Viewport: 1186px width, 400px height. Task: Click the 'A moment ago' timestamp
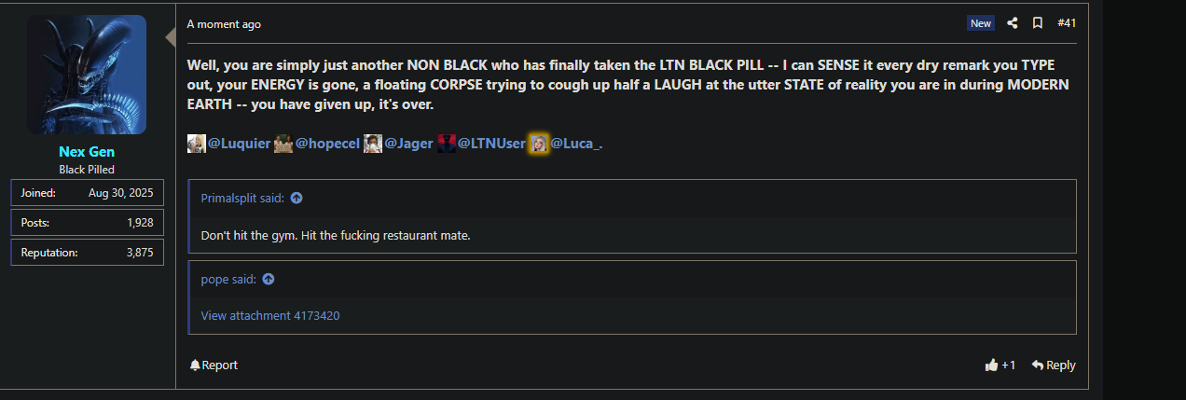pos(224,24)
